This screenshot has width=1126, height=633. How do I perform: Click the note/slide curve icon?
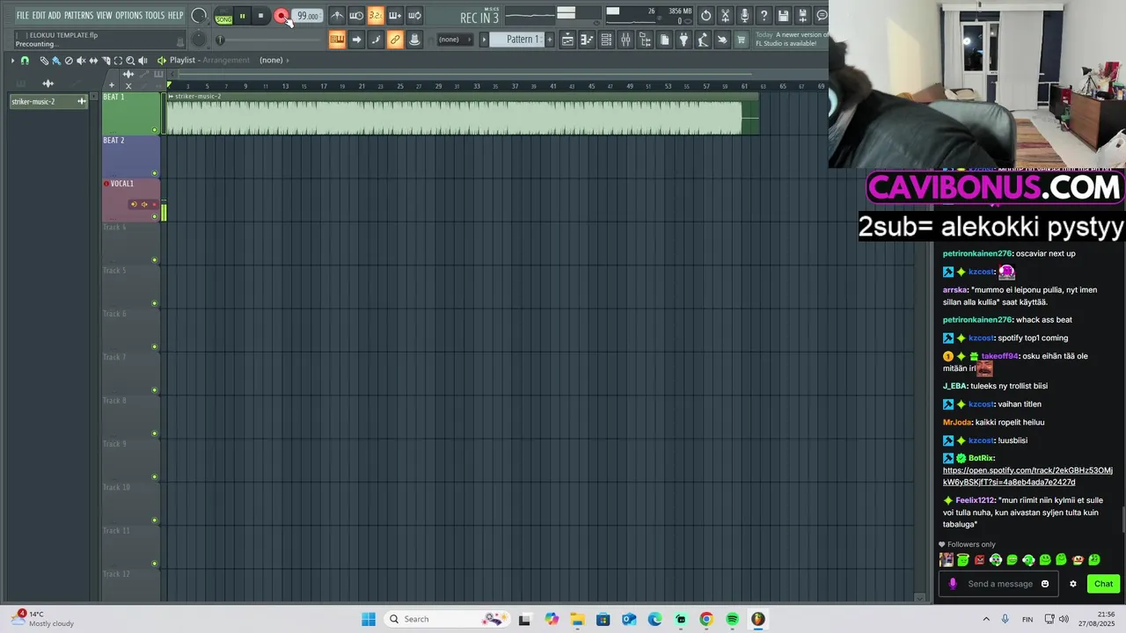376,40
